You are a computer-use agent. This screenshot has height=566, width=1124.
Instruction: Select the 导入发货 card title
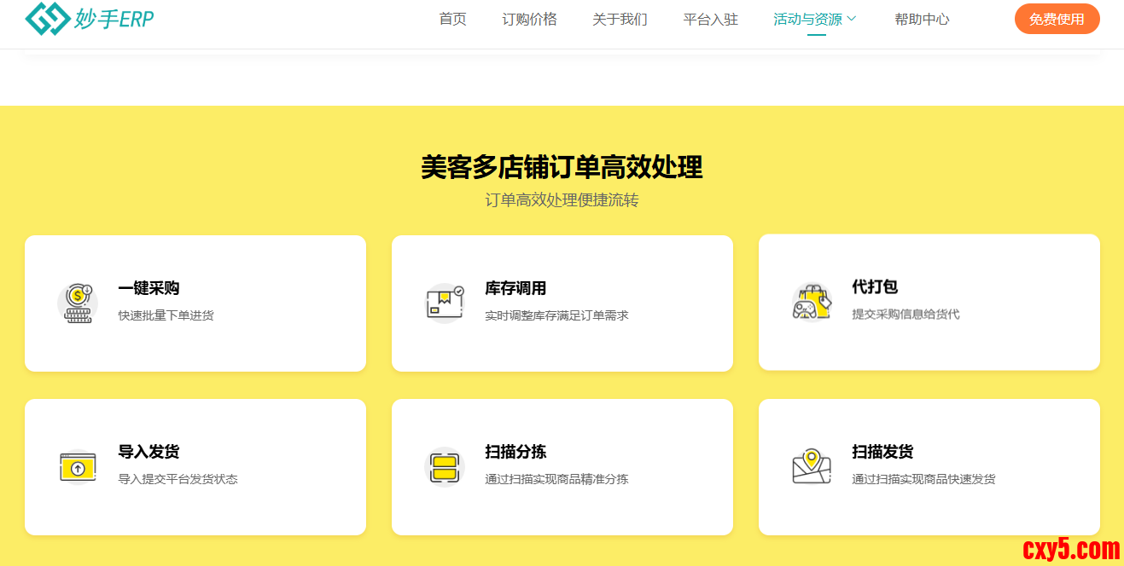pos(149,452)
